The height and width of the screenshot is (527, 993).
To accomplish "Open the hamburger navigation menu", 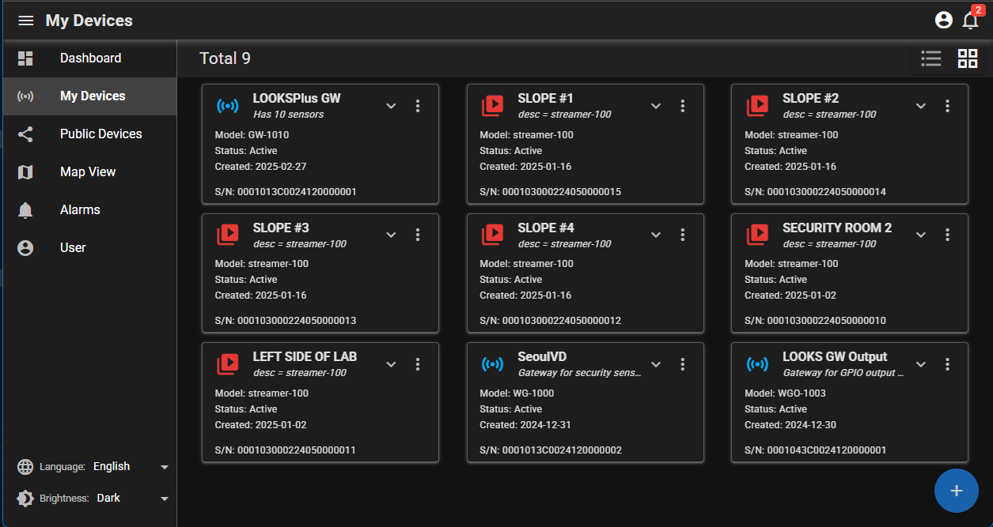I will pyautogui.click(x=26, y=21).
